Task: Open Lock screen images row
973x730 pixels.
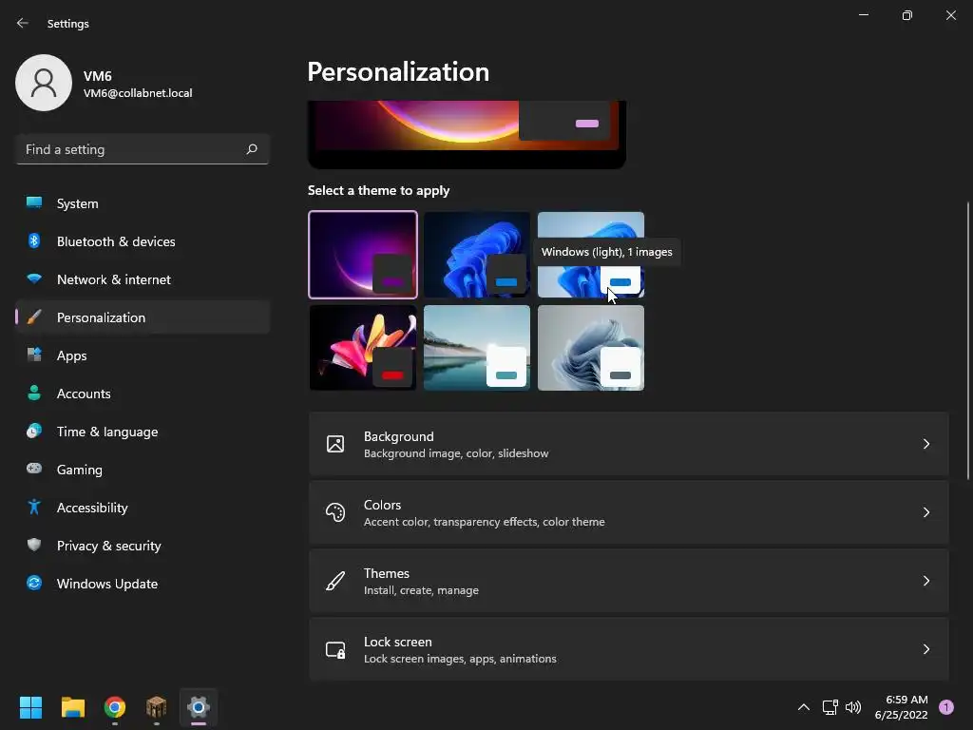Action: coord(629,649)
